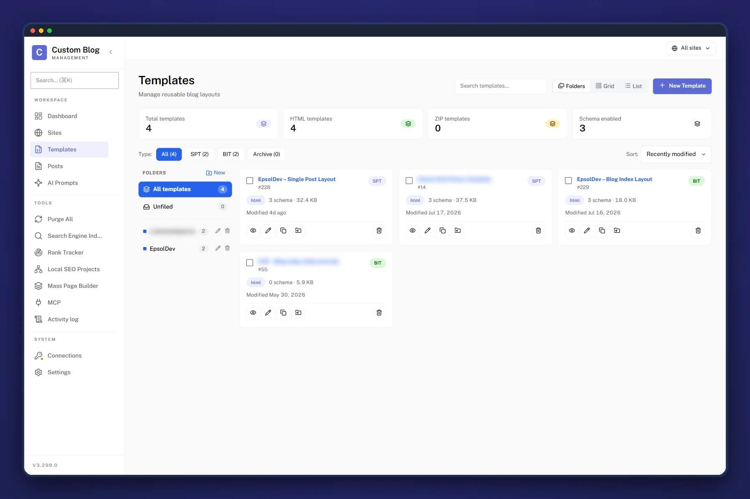This screenshot has width=750, height=499.
Task: Preview template #14 with eye icon
Action: pos(413,231)
